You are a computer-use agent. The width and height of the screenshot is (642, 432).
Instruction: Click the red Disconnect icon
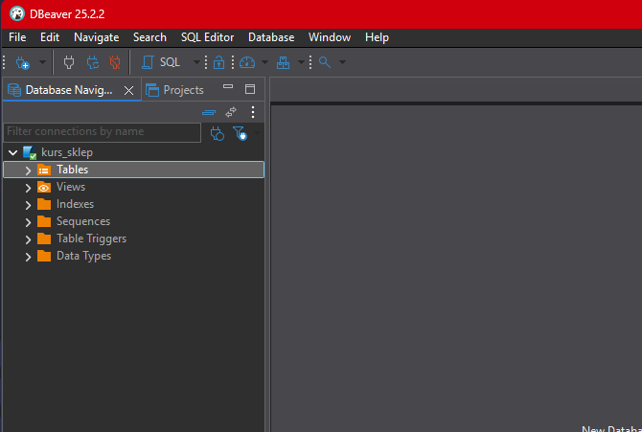tap(115, 62)
